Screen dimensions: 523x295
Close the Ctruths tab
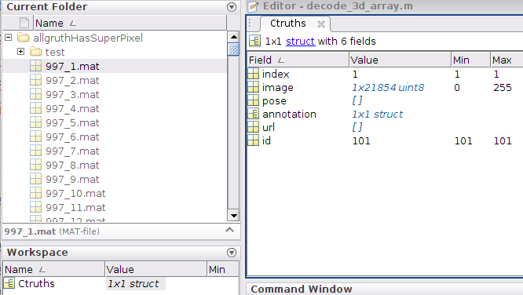tap(321, 24)
